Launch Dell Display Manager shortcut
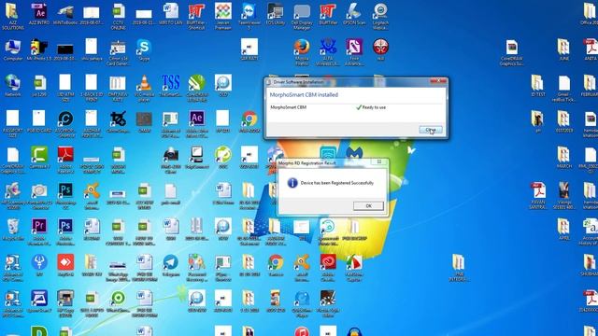This screenshot has width=598, height=336. [302, 15]
